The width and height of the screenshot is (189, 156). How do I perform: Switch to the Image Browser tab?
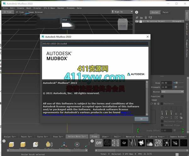point(35,12)
